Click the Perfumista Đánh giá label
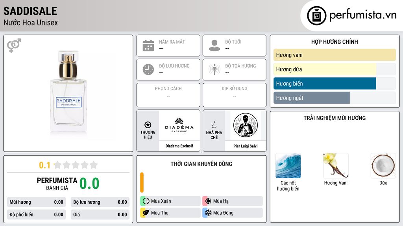Image resolution: width=403 pixels, height=226 pixels. 57,184
